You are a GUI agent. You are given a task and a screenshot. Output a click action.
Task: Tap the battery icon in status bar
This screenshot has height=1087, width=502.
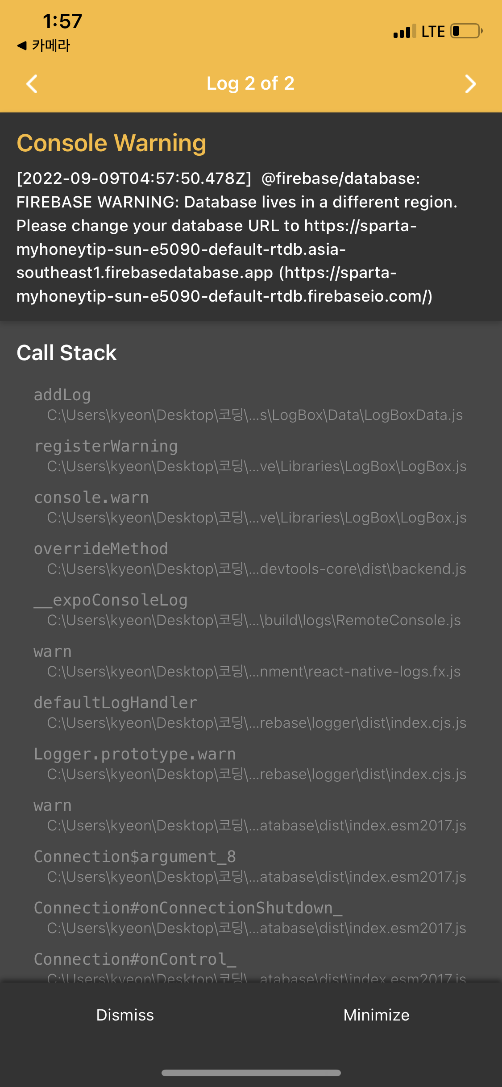[x=466, y=31]
